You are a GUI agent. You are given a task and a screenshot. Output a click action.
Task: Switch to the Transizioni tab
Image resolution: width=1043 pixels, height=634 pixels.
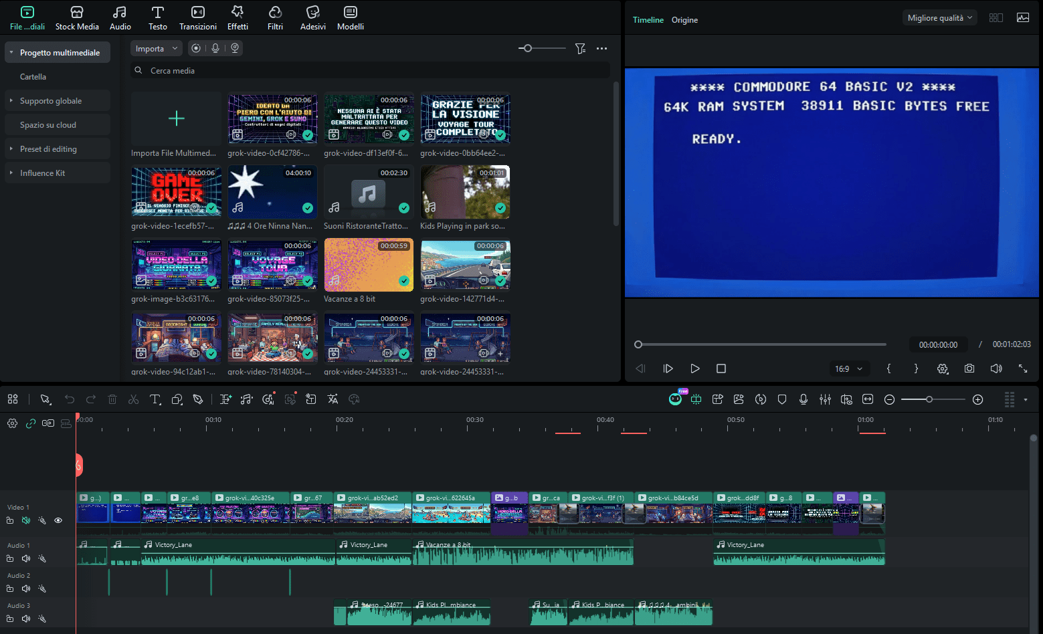point(198,18)
